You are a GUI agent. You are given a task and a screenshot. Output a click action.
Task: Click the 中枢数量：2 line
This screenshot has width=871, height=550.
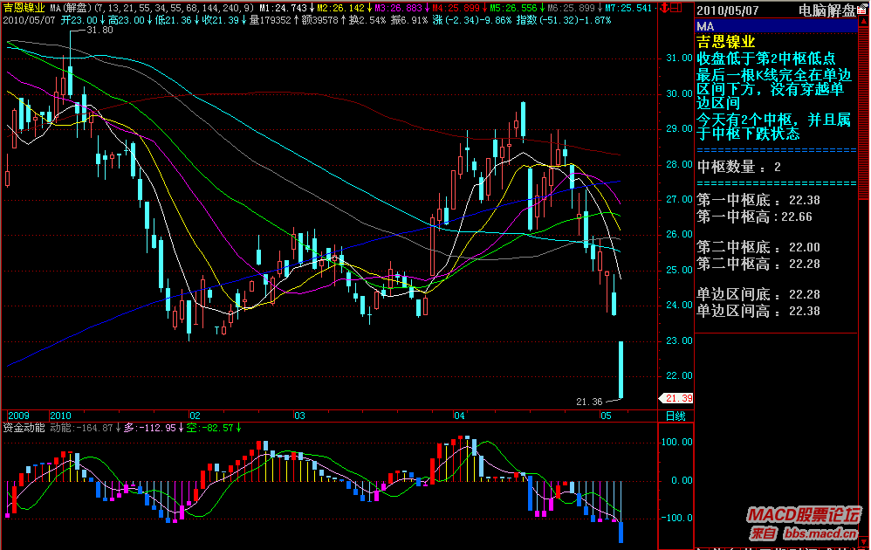(x=739, y=167)
